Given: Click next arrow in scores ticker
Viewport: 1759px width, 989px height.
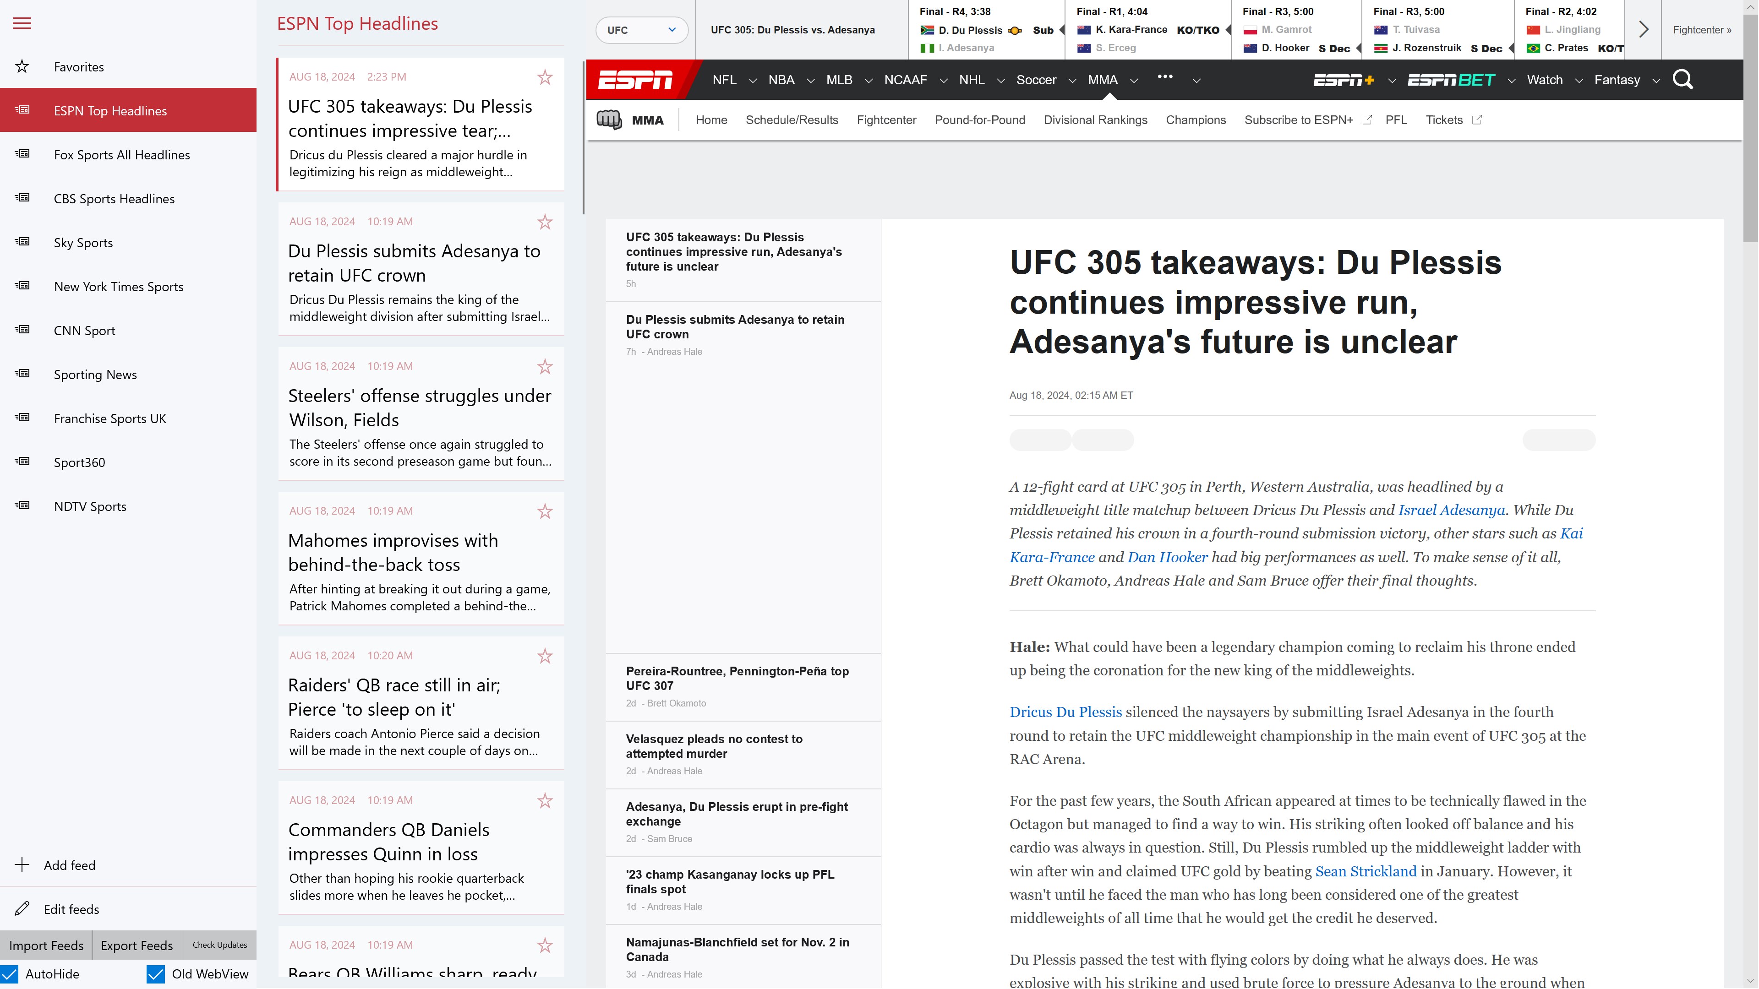Looking at the screenshot, I should coord(1644,29).
